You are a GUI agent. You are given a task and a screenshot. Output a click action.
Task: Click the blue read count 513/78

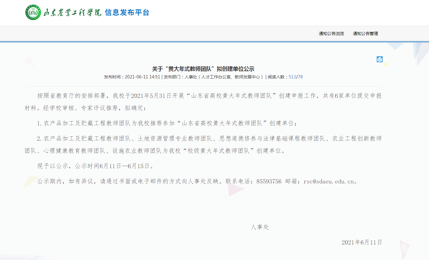(x=295, y=77)
